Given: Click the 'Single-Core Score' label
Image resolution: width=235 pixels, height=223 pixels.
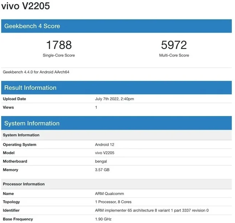Looking at the screenshot, I should pyautogui.click(x=59, y=55).
